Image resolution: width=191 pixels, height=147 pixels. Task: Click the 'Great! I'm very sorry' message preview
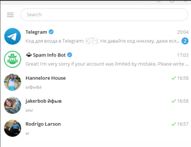pos(107,64)
